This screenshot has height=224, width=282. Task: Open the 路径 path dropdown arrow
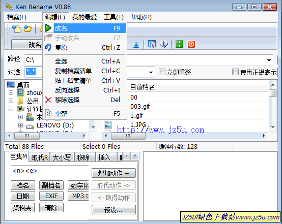[269, 60]
